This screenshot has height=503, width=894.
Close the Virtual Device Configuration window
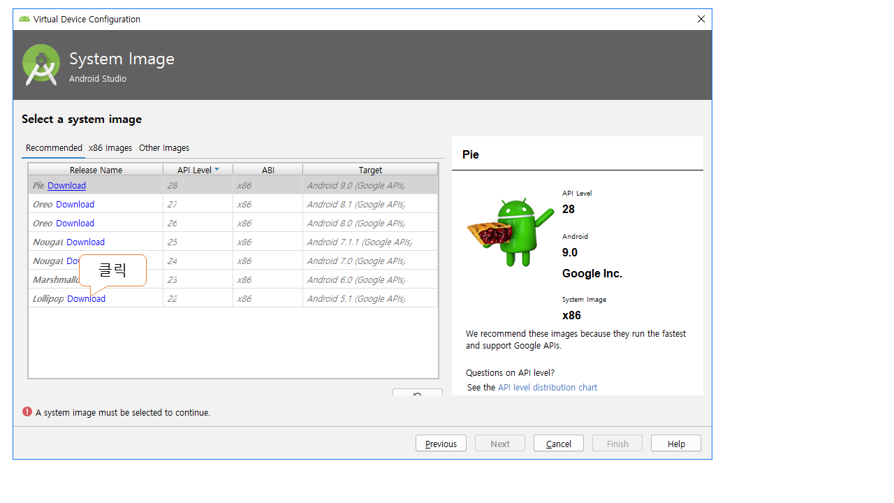click(701, 19)
